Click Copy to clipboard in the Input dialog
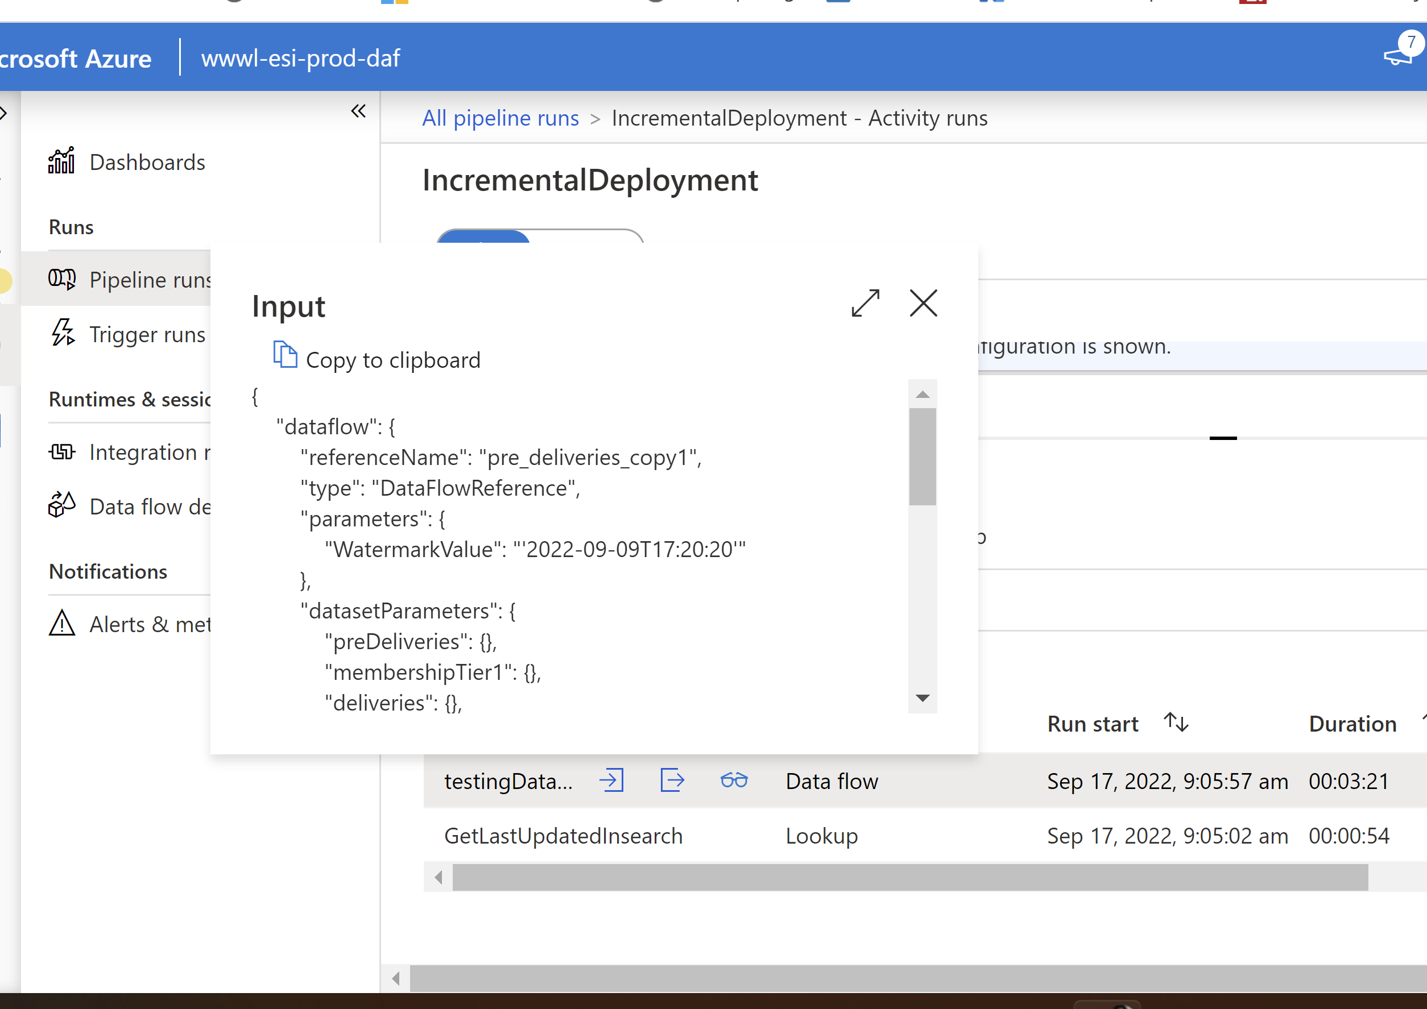The height and width of the screenshot is (1009, 1427). point(393,359)
